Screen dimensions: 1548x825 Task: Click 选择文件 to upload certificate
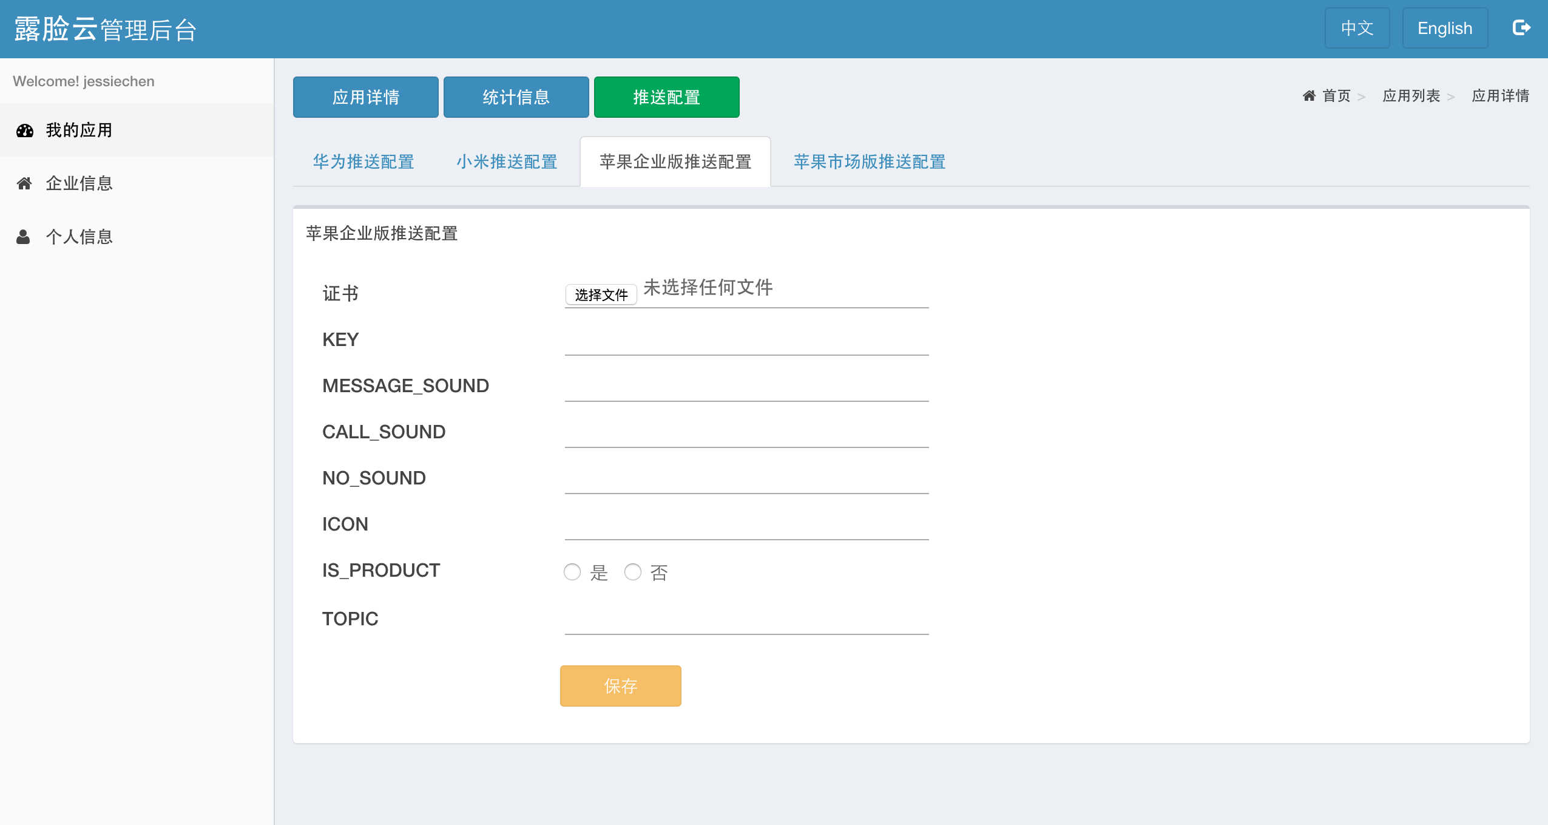[x=601, y=294]
